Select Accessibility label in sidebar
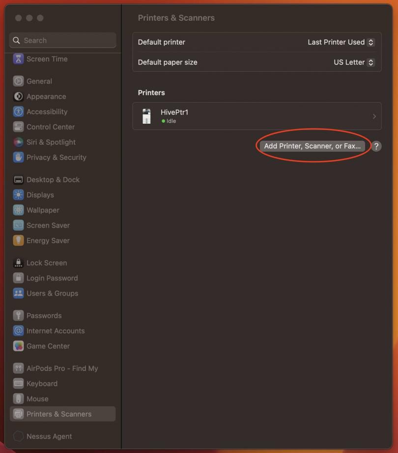 (x=47, y=112)
